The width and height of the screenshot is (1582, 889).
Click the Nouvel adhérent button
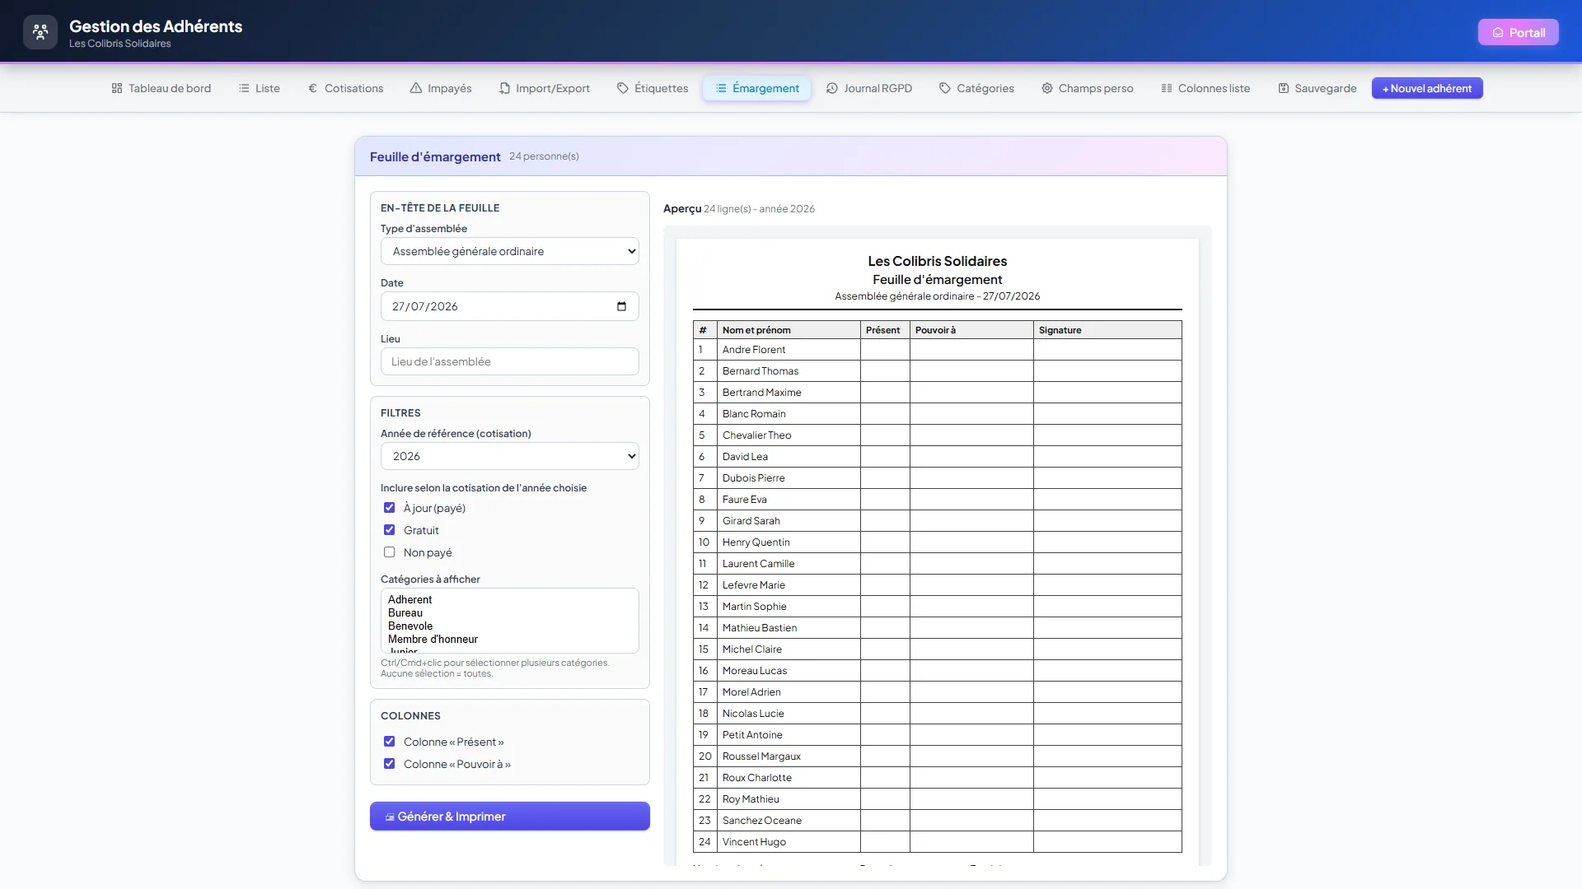tap(1427, 88)
